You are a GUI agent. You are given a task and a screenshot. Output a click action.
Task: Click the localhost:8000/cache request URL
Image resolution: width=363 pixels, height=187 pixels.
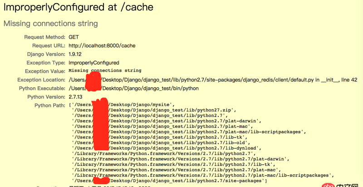click(x=102, y=45)
